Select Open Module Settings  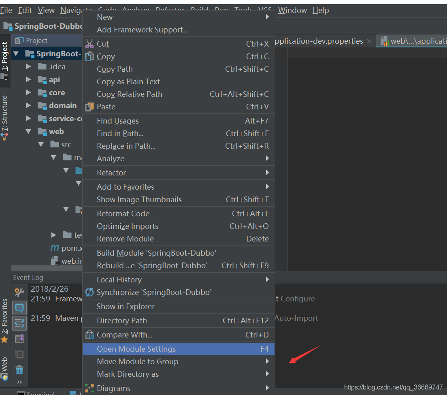tap(136, 349)
